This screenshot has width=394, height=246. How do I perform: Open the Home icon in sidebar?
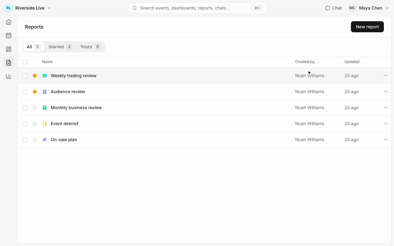point(9,22)
